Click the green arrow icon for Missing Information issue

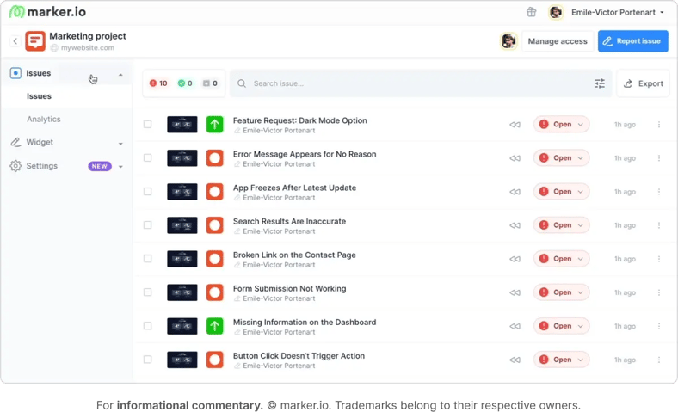214,326
